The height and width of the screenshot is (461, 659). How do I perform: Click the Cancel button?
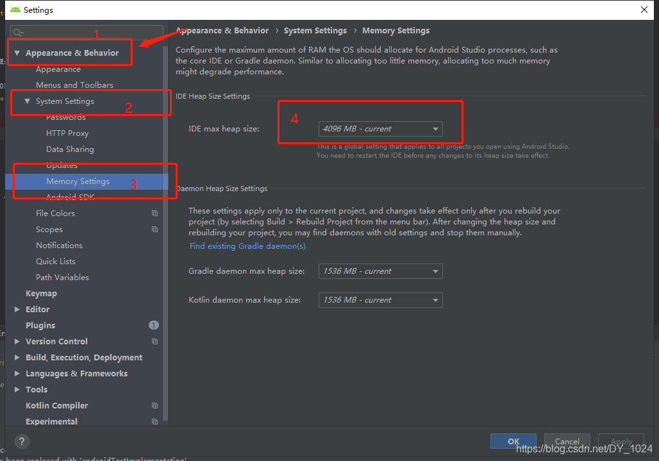567,441
